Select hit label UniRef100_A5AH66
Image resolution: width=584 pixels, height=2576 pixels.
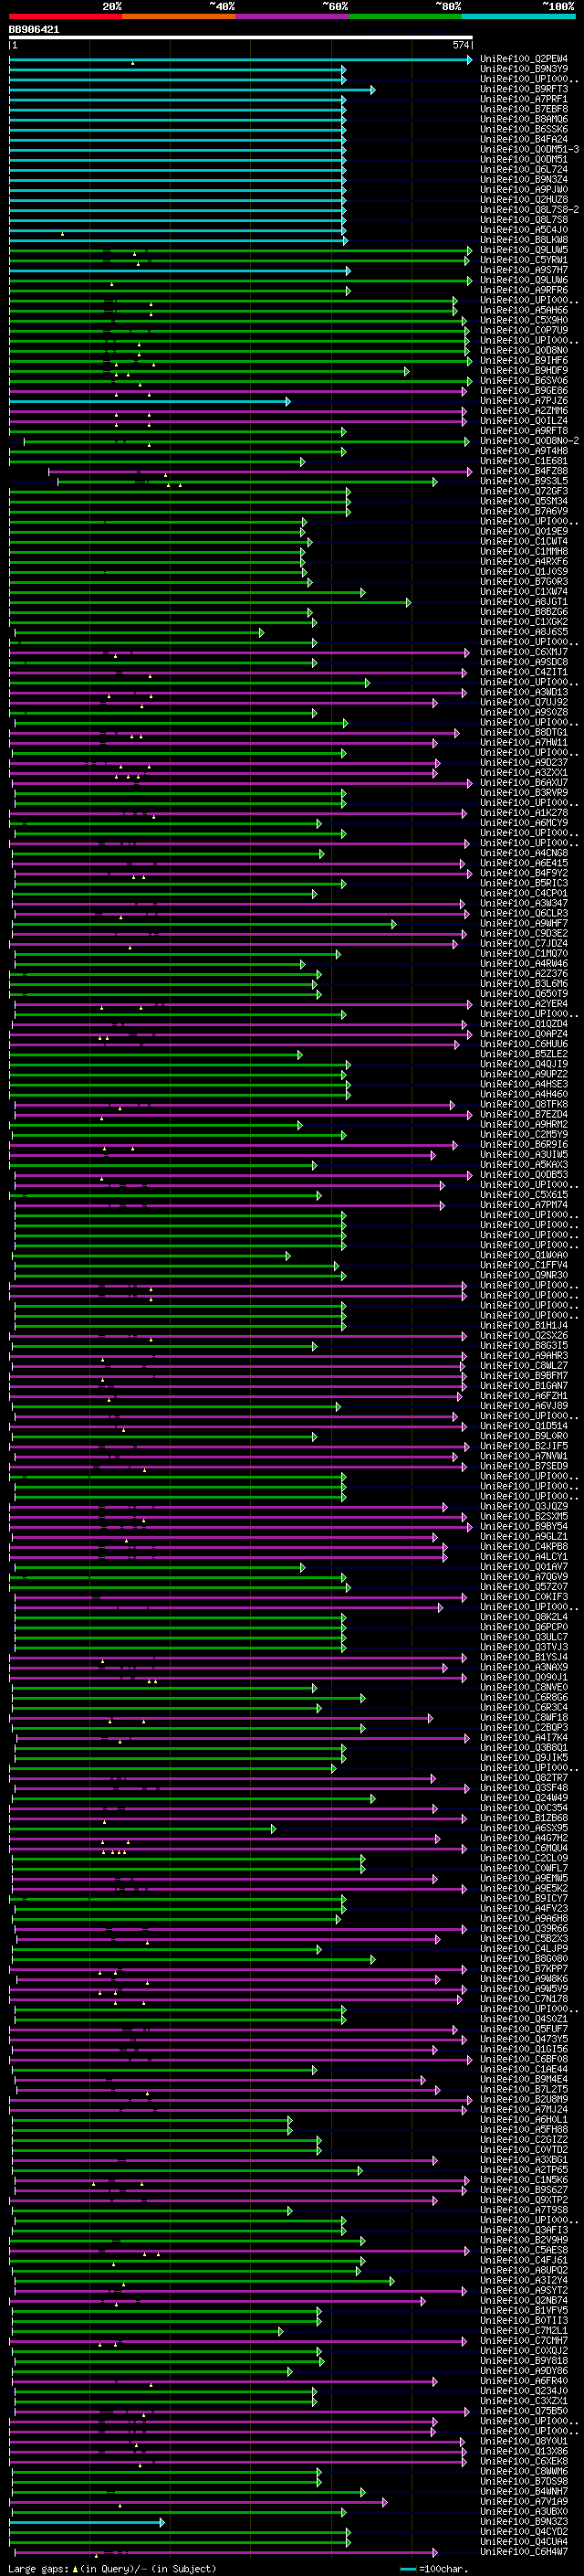[524, 310]
